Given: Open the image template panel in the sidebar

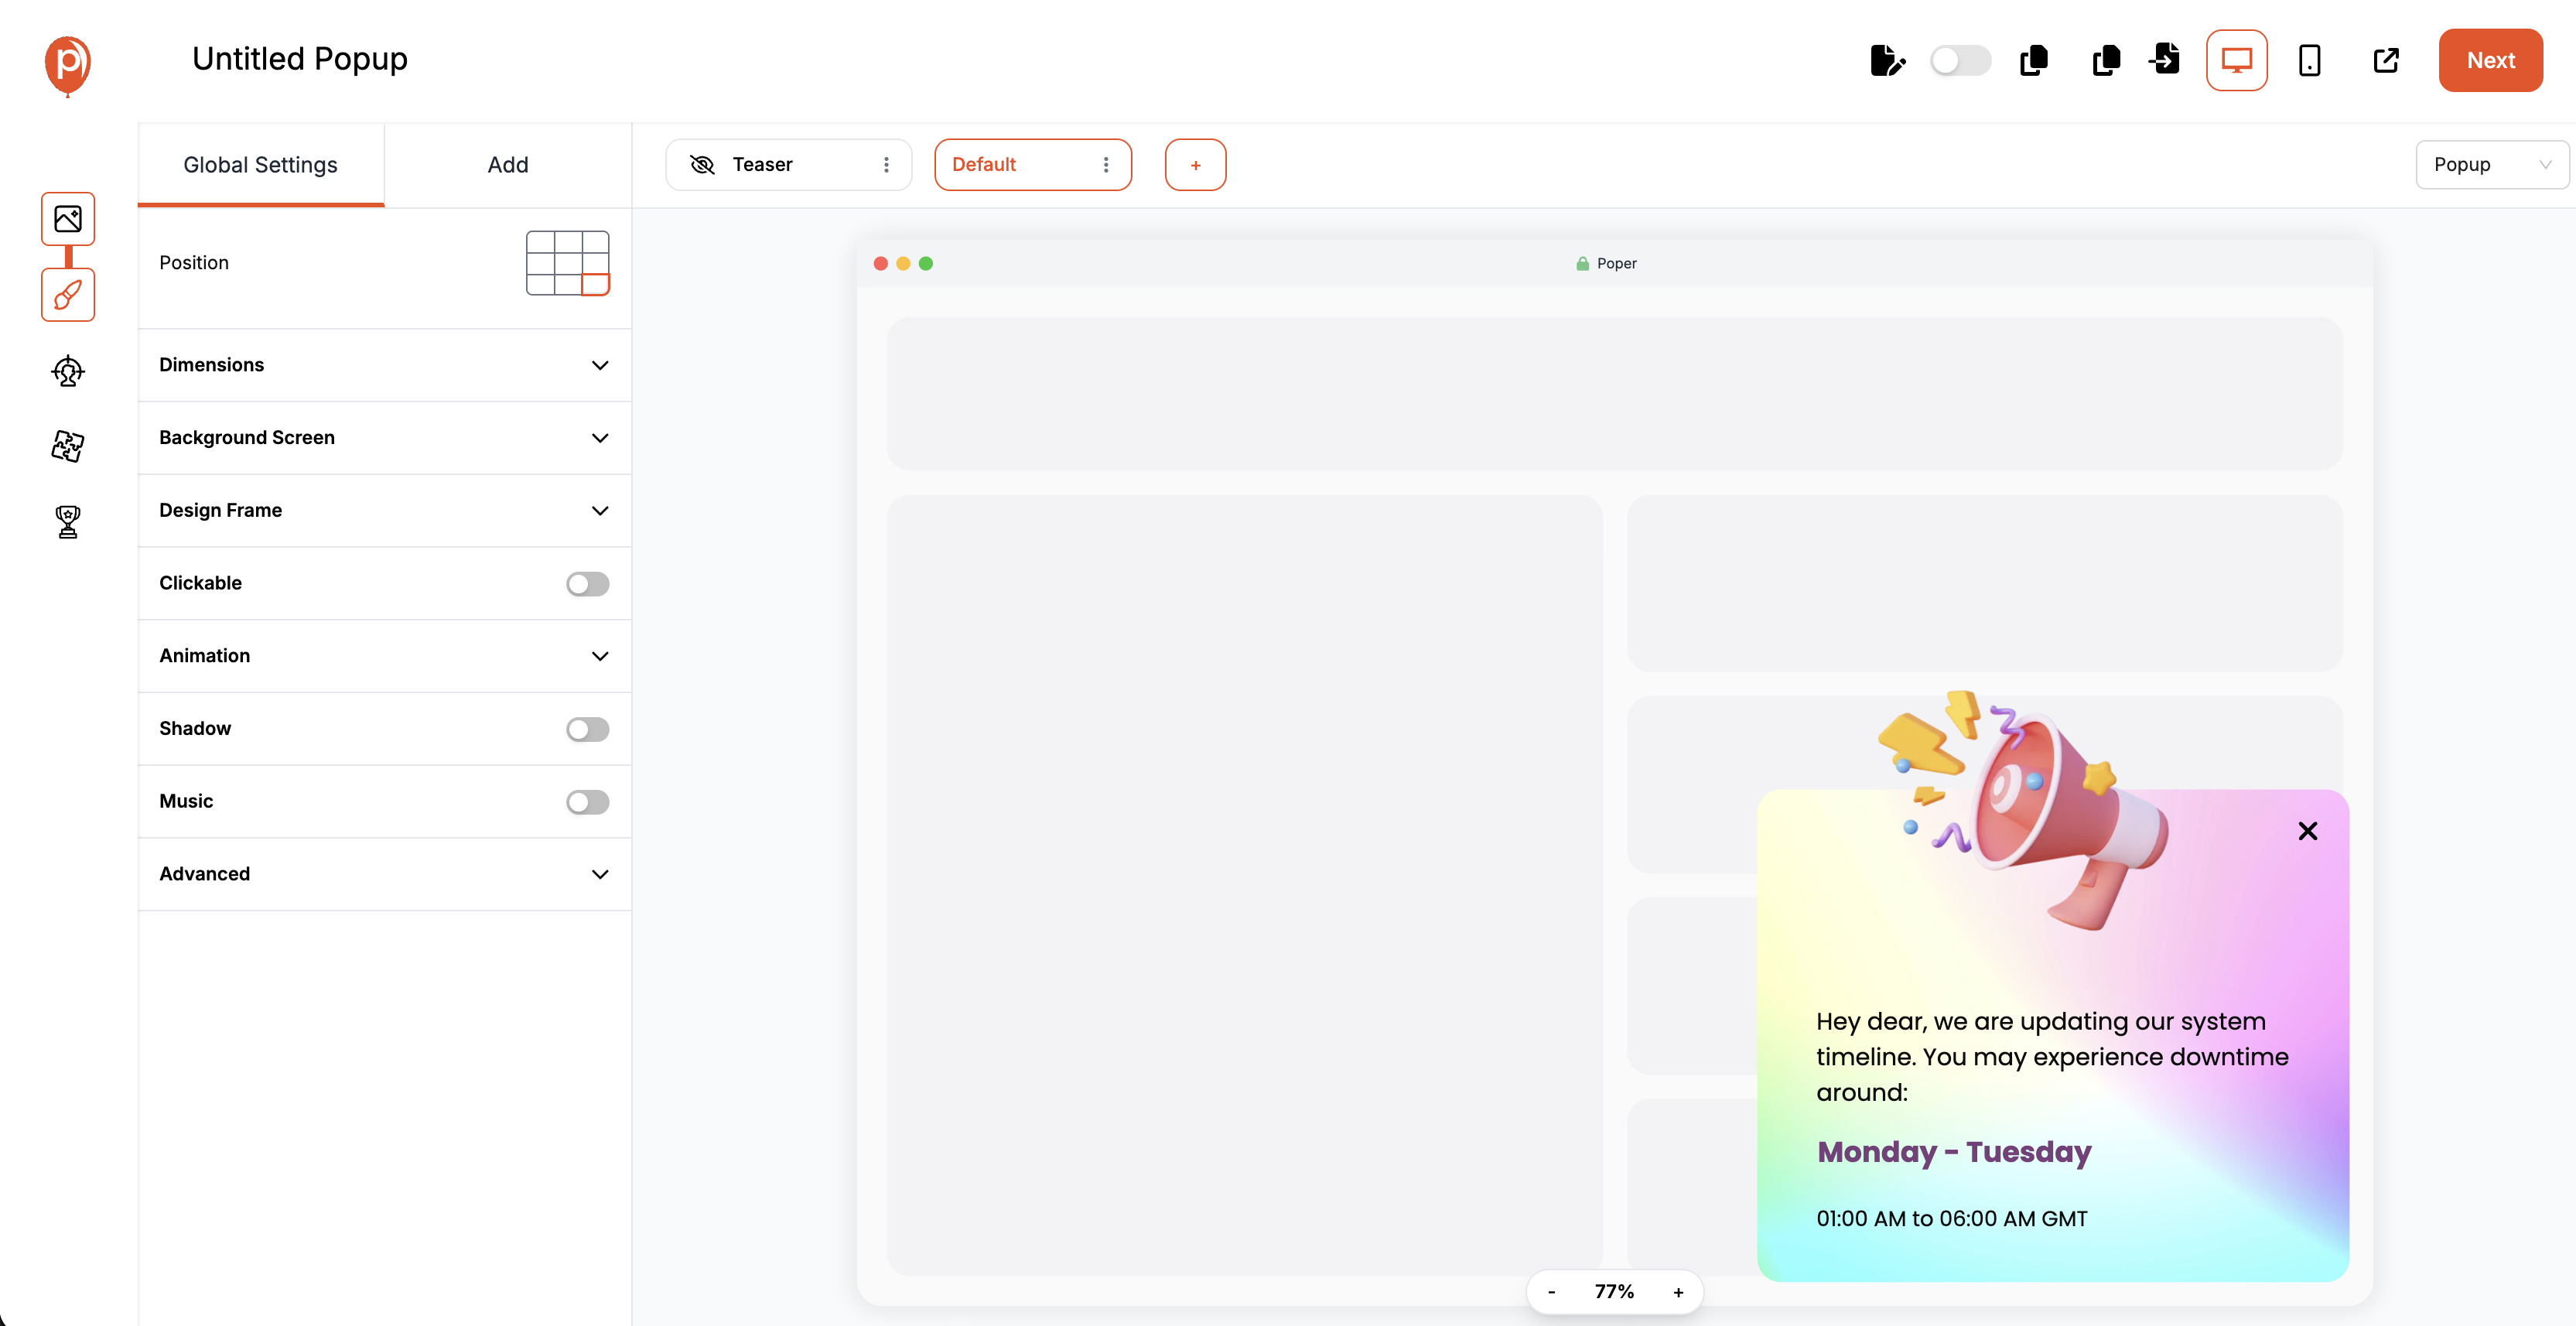Looking at the screenshot, I should coord(67,219).
